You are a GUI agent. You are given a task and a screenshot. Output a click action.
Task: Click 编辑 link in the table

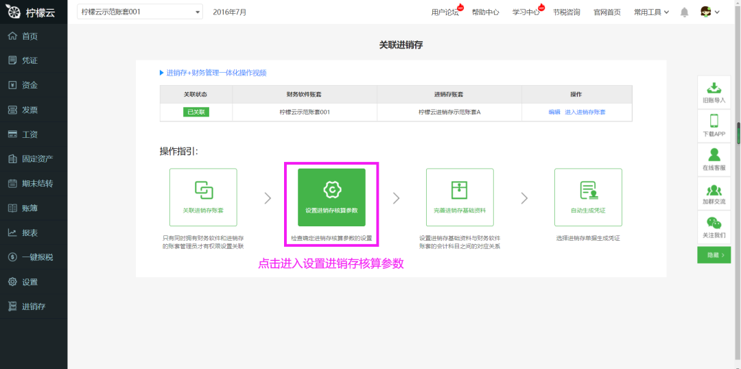[x=554, y=112]
